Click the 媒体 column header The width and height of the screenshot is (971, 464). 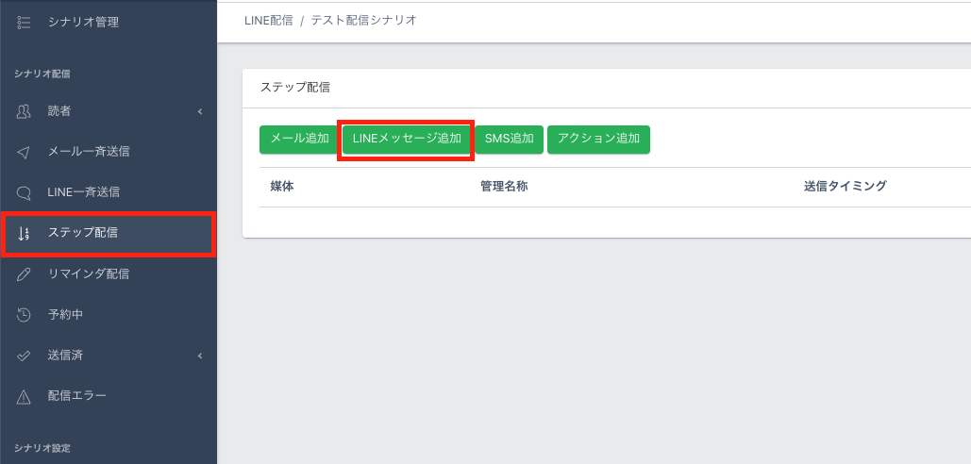tap(282, 187)
